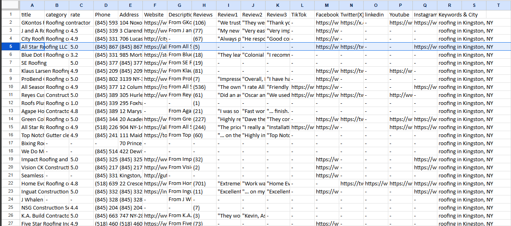The height and width of the screenshot is (226, 511).
Task: Click the 'Address' header cell
Action: coord(130,14)
